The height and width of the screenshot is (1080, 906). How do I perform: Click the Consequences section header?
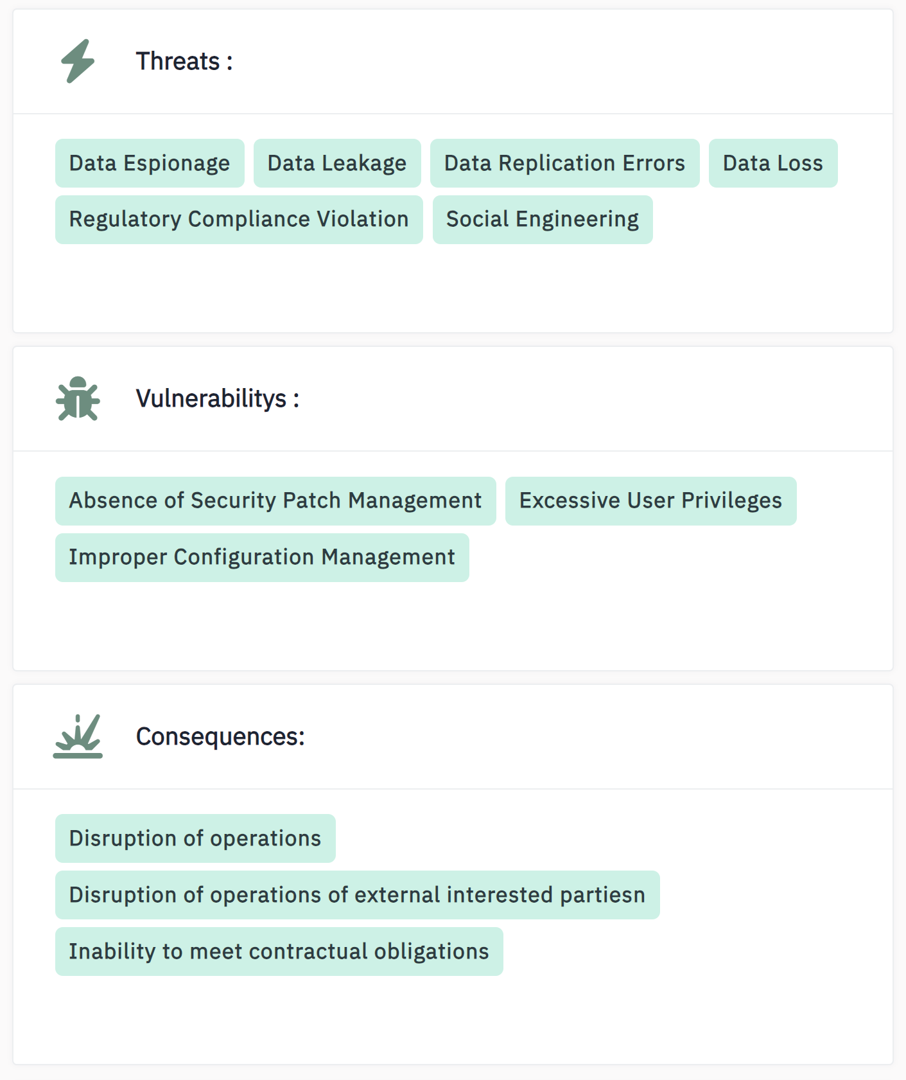coord(219,736)
